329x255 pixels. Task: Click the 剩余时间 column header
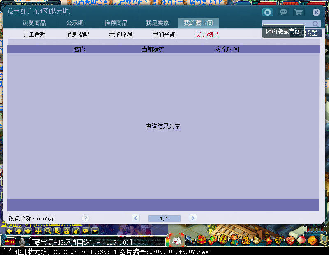click(227, 49)
